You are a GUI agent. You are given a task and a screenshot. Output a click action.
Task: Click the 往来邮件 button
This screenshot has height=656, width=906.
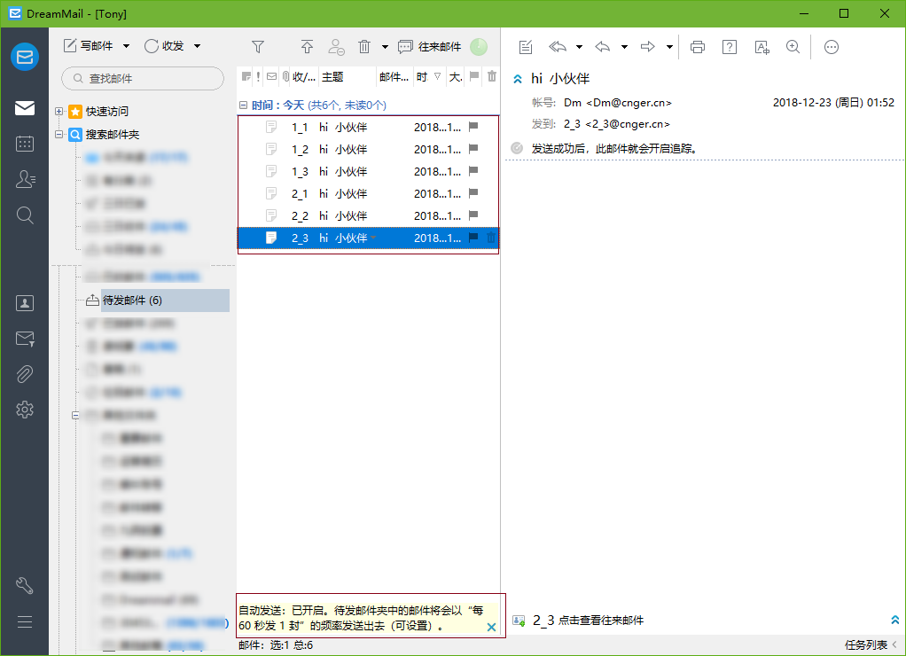[x=430, y=47]
